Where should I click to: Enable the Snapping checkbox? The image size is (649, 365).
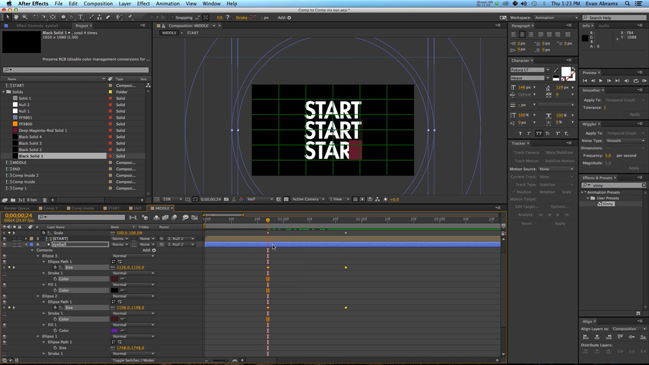click(x=172, y=18)
